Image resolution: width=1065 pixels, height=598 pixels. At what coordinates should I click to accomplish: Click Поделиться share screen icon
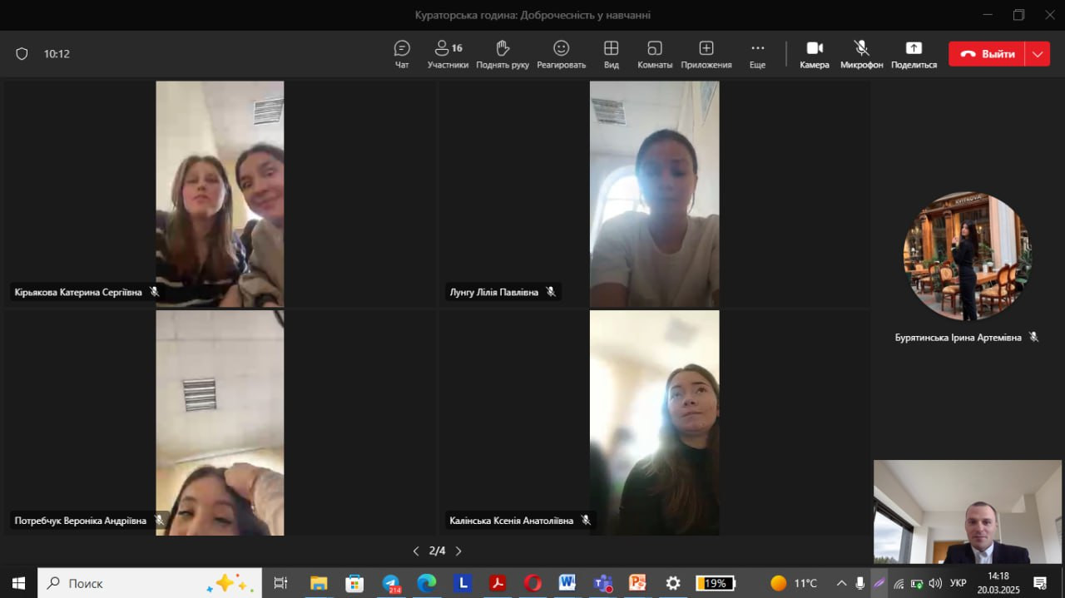click(x=914, y=54)
